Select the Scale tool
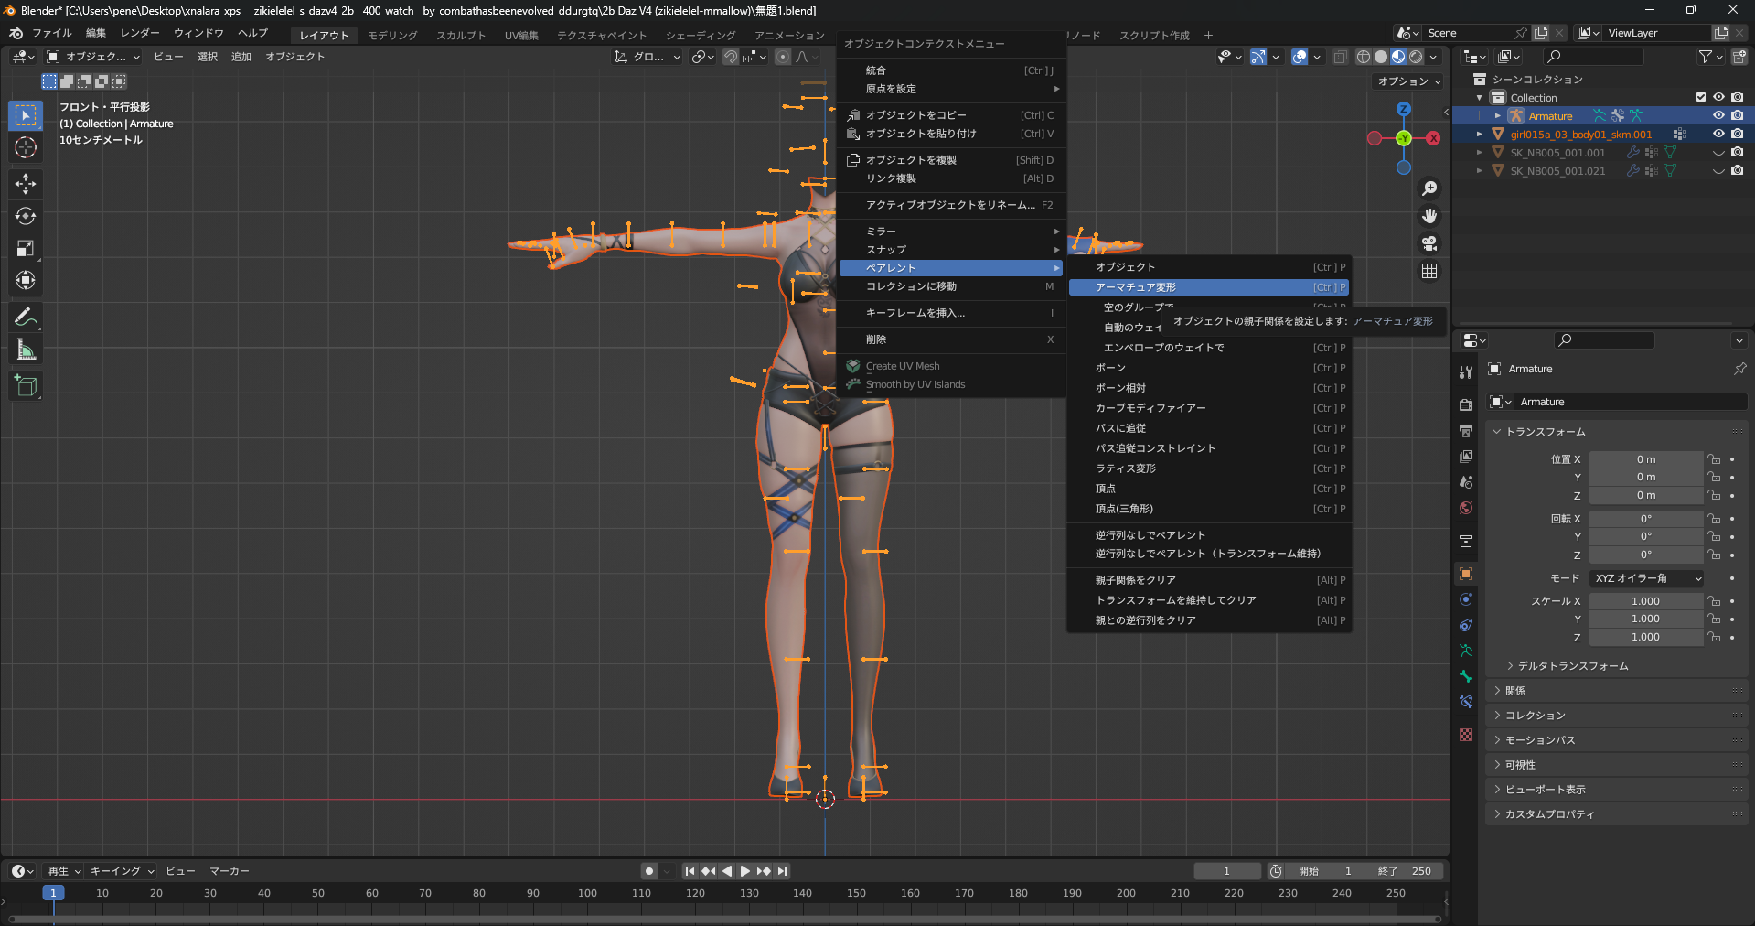The image size is (1755, 926). pyautogui.click(x=26, y=248)
